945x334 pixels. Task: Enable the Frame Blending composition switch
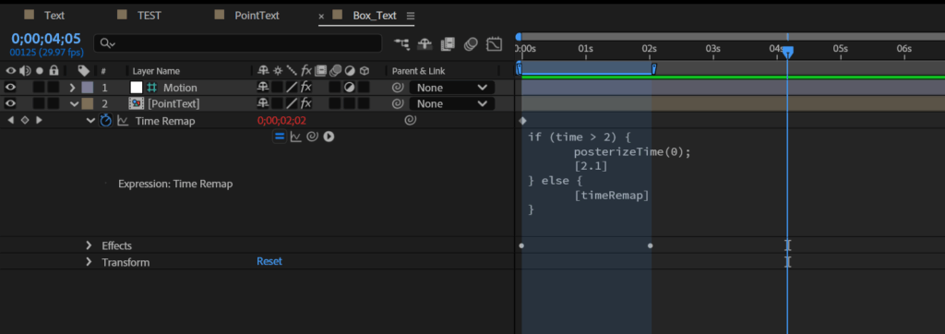pyautogui.click(x=448, y=43)
